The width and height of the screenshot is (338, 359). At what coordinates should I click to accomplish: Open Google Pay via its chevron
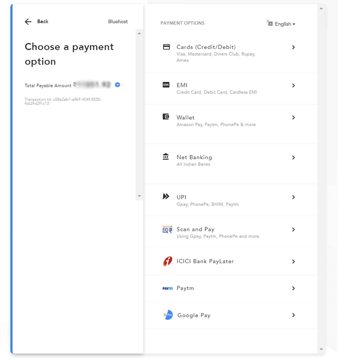[x=294, y=315]
